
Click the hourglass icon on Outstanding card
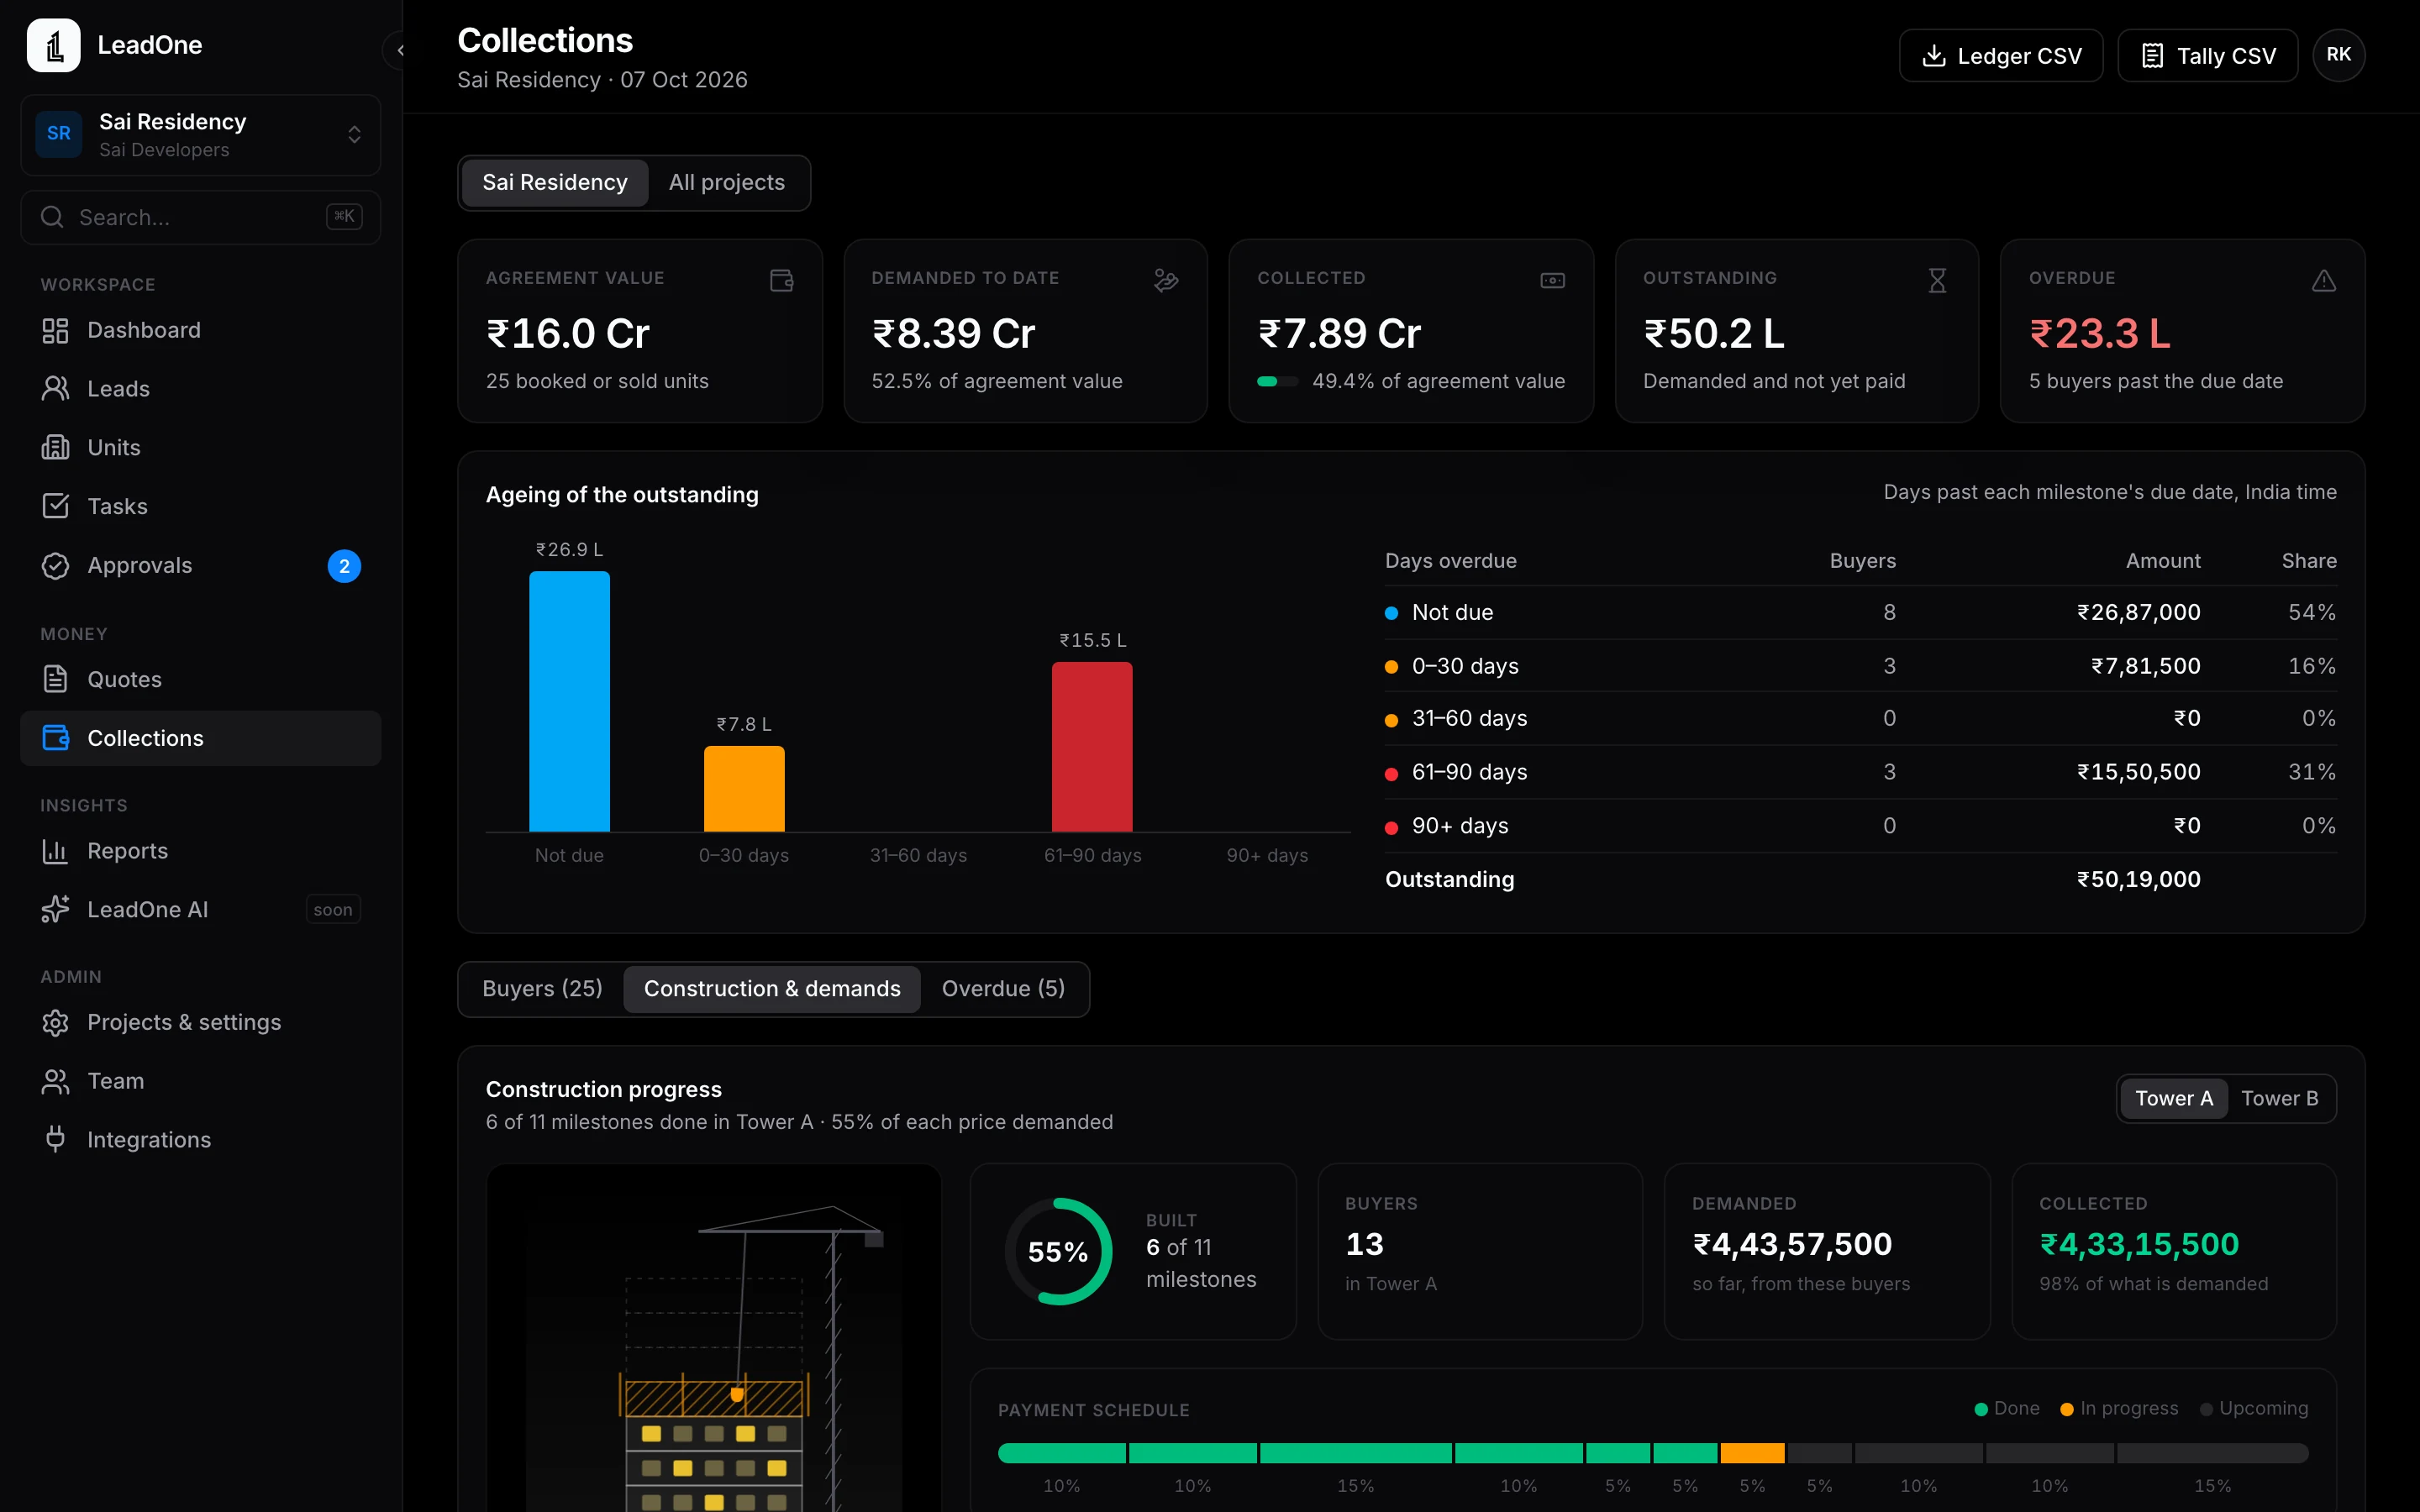click(x=1937, y=281)
